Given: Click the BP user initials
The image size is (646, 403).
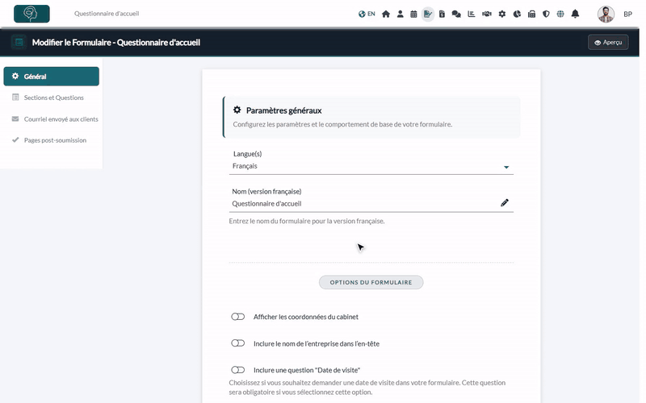Looking at the screenshot, I should click(x=627, y=15).
